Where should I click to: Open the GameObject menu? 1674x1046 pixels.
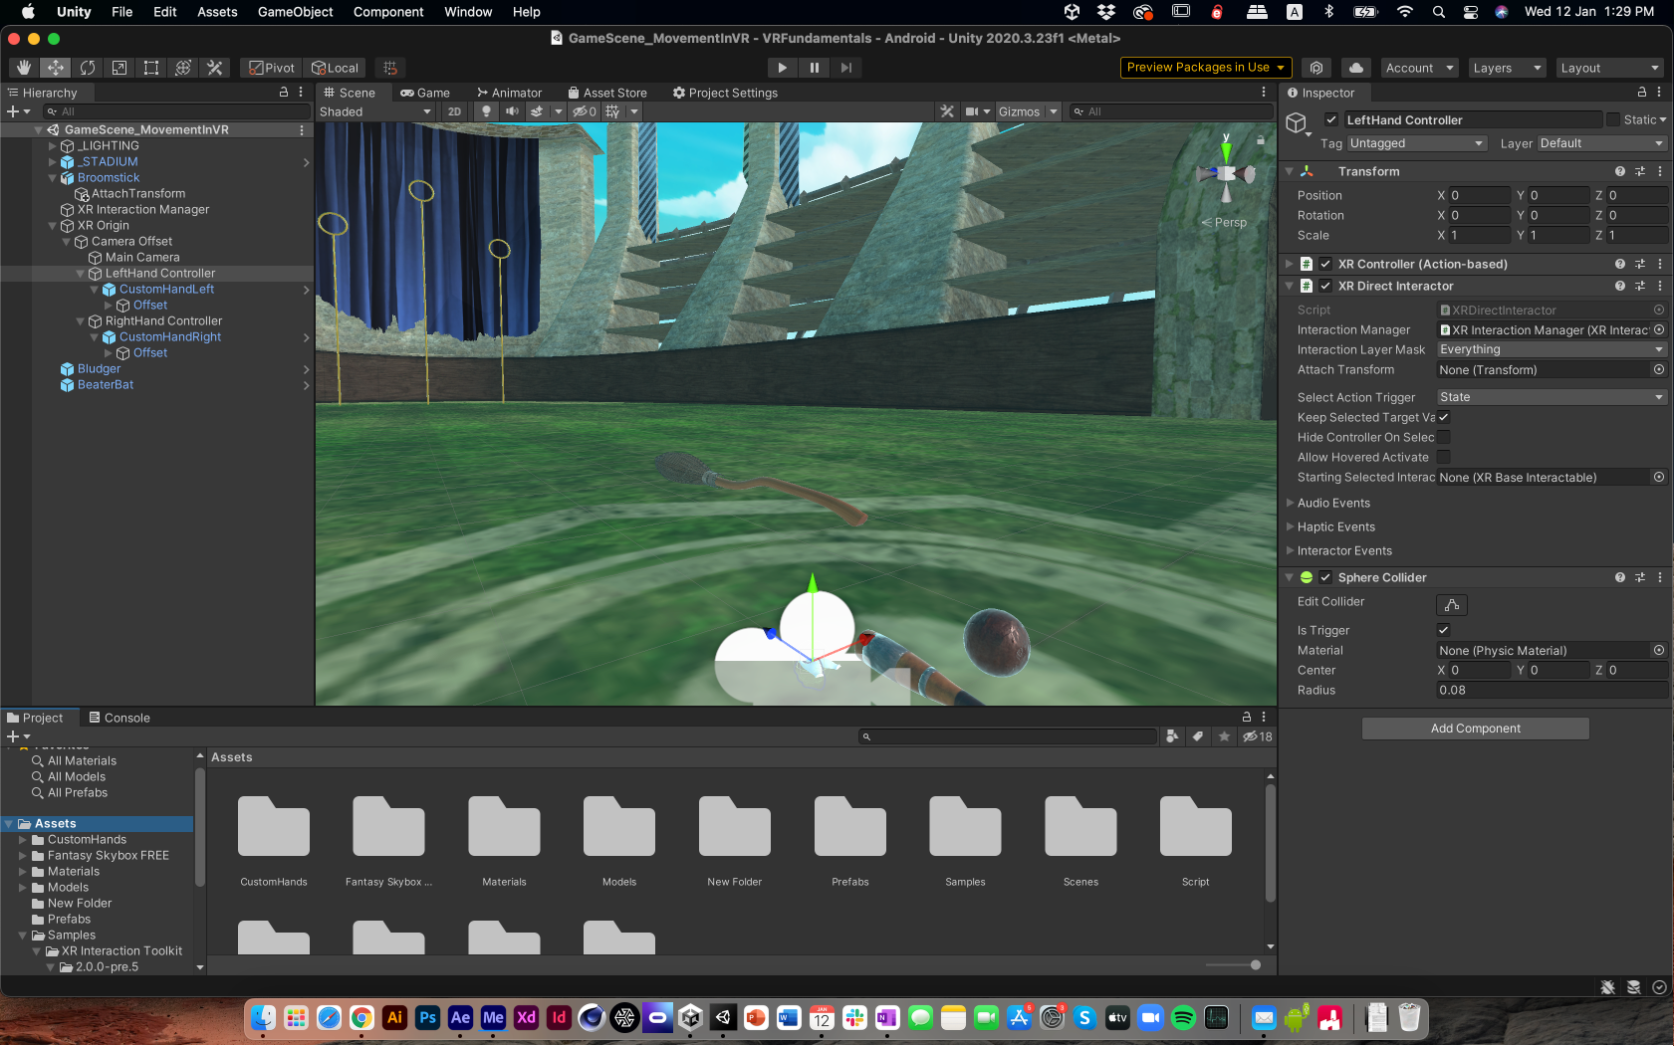point(295,12)
